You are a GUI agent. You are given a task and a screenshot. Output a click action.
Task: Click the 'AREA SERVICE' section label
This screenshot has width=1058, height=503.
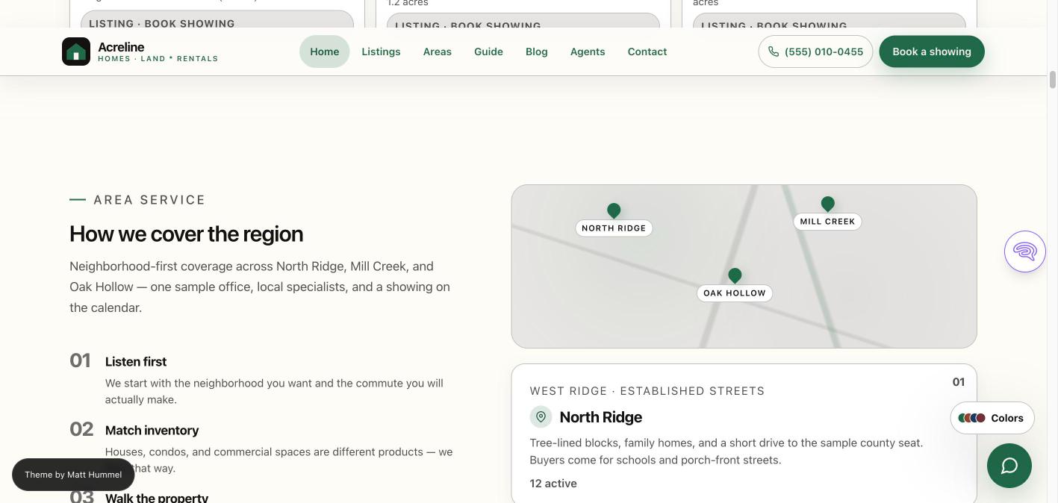pos(149,200)
